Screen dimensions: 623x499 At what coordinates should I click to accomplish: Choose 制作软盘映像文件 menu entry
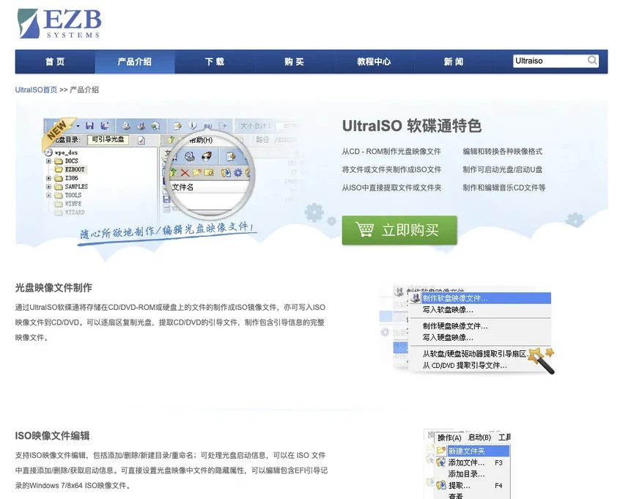click(x=454, y=298)
